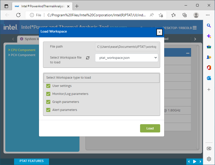The width and height of the screenshot is (215, 165).
Task: Add this page to favorites star icon
Action: tap(161, 15)
